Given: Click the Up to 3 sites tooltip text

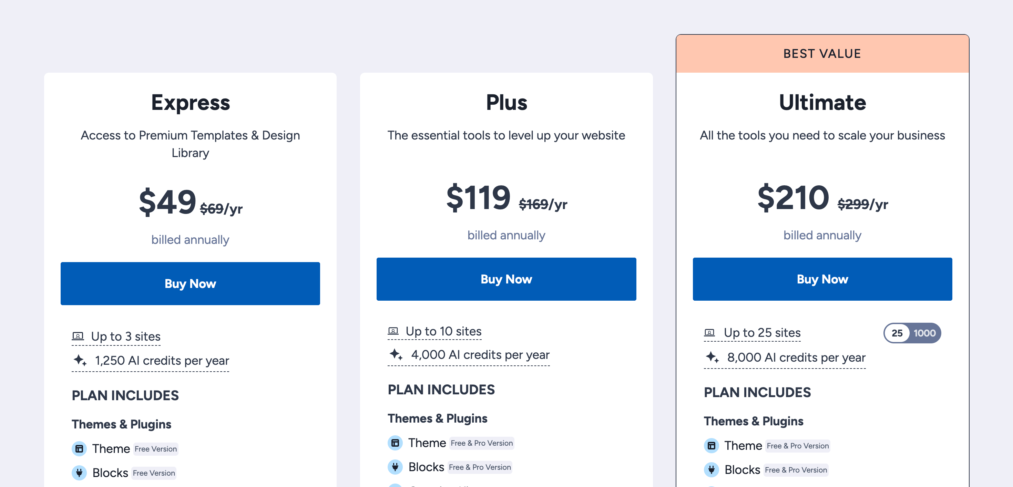Looking at the screenshot, I should (x=126, y=336).
